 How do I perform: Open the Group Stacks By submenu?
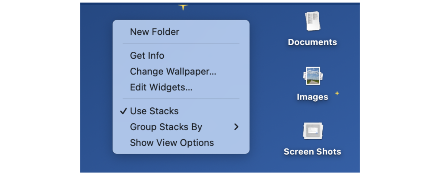[x=166, y=127]
